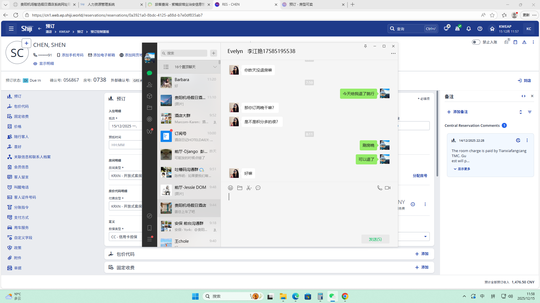
Task: Toggle the 禁止入账 switch
Action: [x=476, y=42]
